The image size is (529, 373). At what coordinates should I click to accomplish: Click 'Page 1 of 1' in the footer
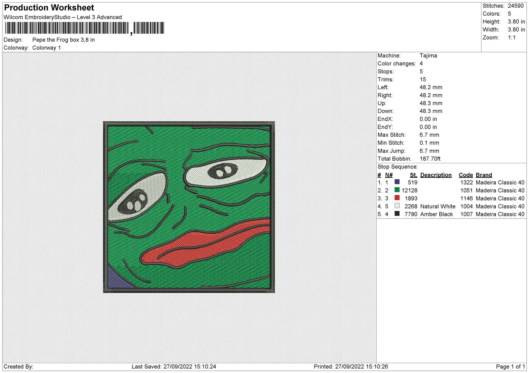tap(510, 366)
